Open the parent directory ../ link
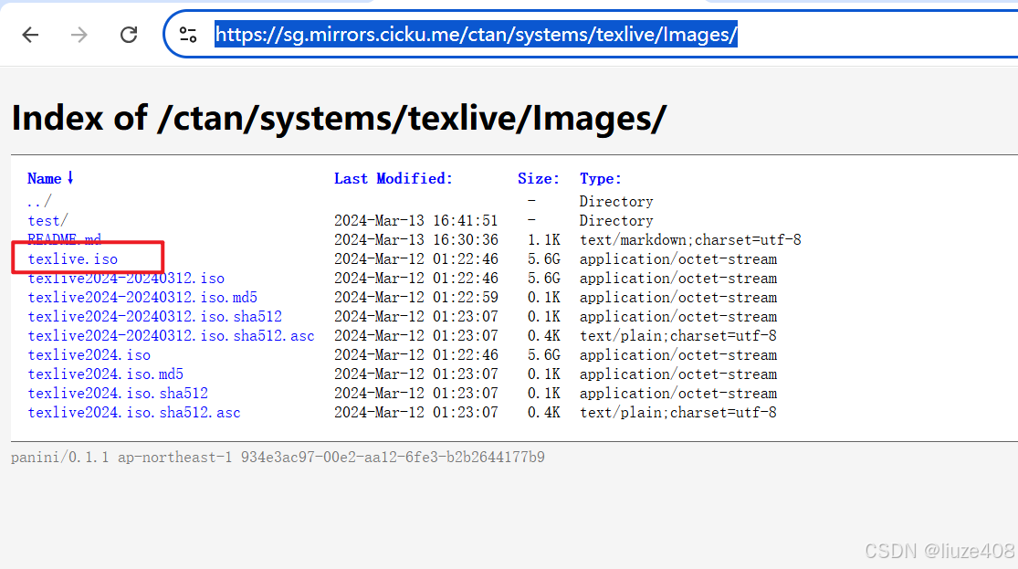 point(39,201)
